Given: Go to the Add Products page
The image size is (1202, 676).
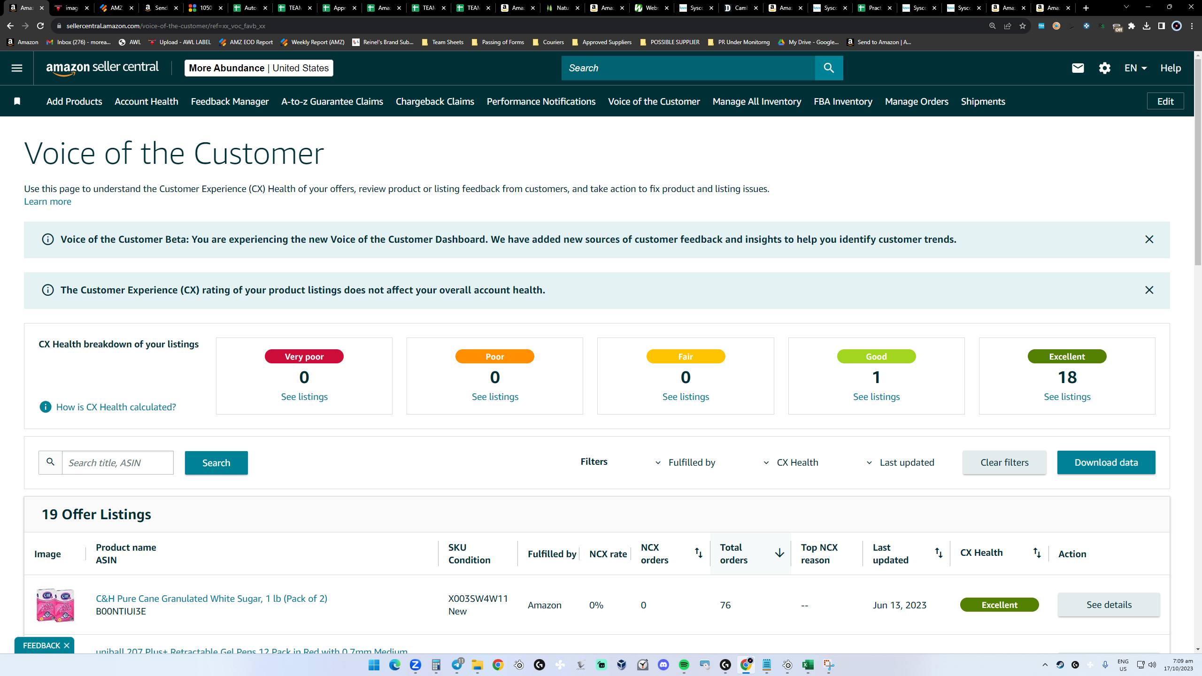Looking at the screenshot, I should [74, 101].
